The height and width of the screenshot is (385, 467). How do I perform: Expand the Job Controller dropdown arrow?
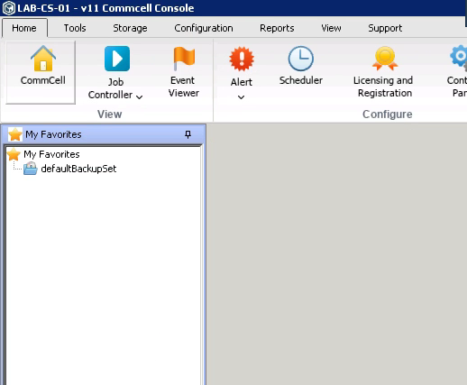(139, 96)
